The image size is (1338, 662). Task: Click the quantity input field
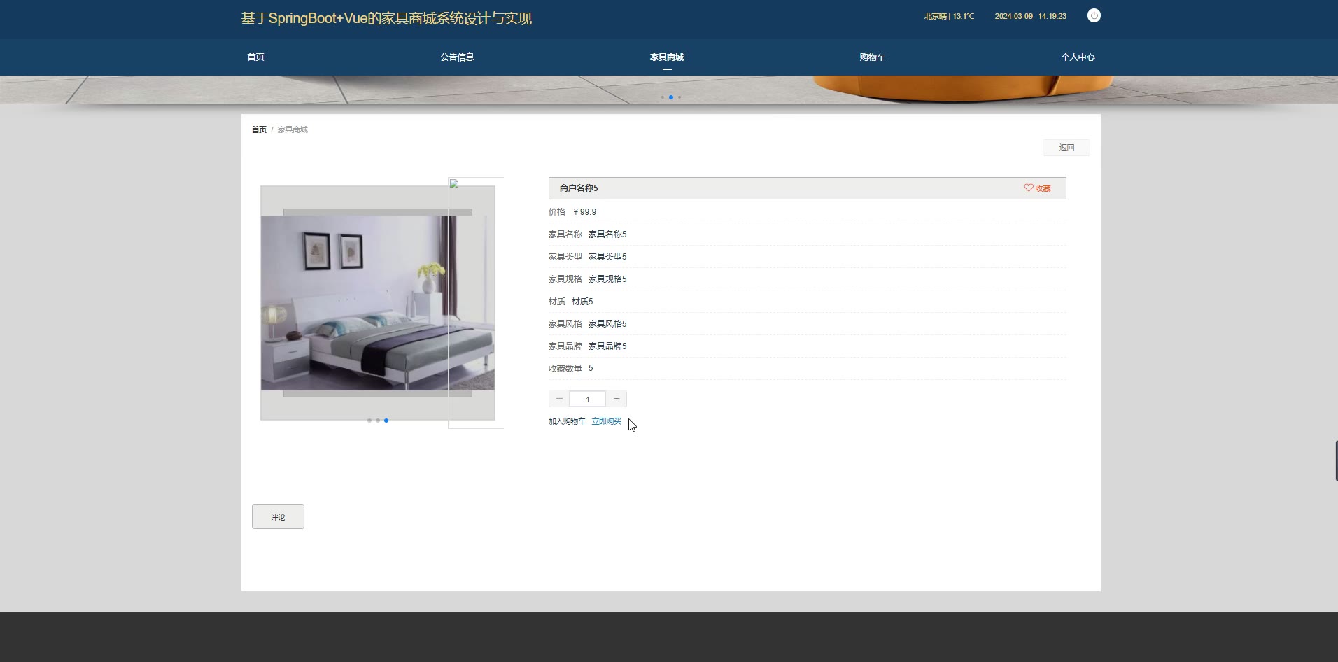click(588, 399)
